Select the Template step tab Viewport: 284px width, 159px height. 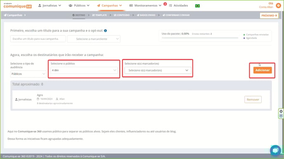[x=99, y=15]
